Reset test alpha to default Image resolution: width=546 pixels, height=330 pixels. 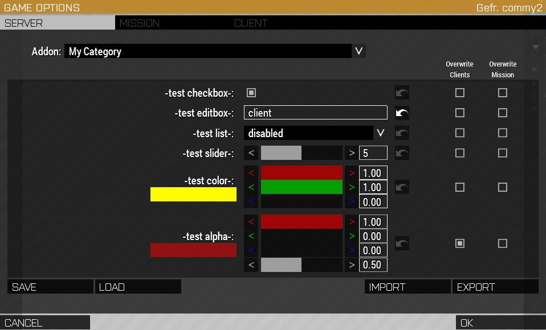pyautogui.click(x=402, y=244)
